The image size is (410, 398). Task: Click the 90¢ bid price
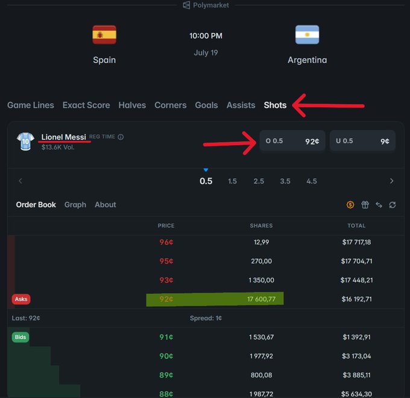click(x=166, y=356)
